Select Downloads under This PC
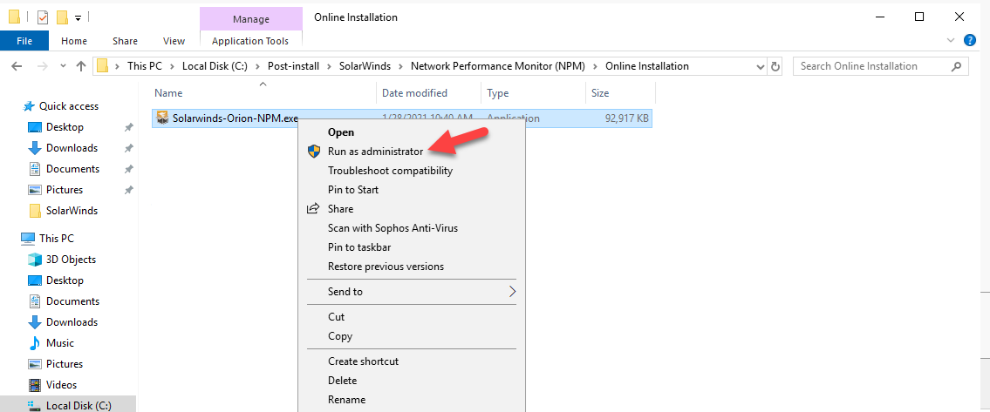The width and height of the screenshot is (990, 412). [72, 321]
